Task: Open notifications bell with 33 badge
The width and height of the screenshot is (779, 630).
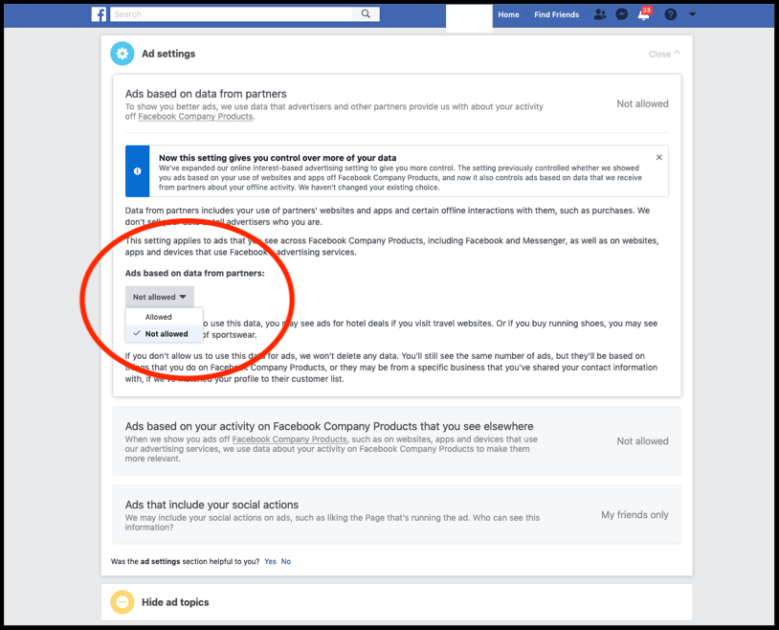Action: tap(644, 14)
